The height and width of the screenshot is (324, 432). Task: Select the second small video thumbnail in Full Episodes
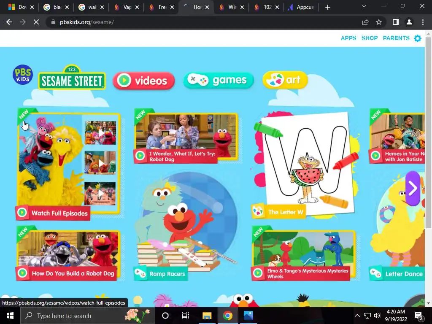click(x=100, y=163)
